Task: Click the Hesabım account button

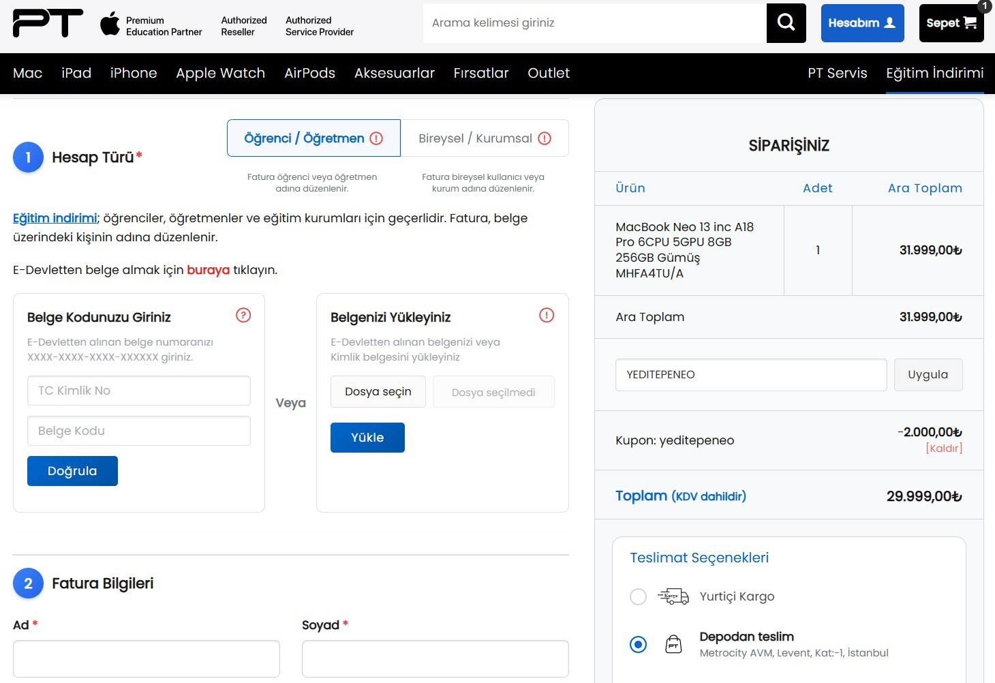Action: [x=862, y=23]
